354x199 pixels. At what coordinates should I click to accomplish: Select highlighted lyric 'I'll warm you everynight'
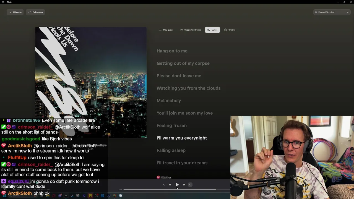click(x=182, y=138)
